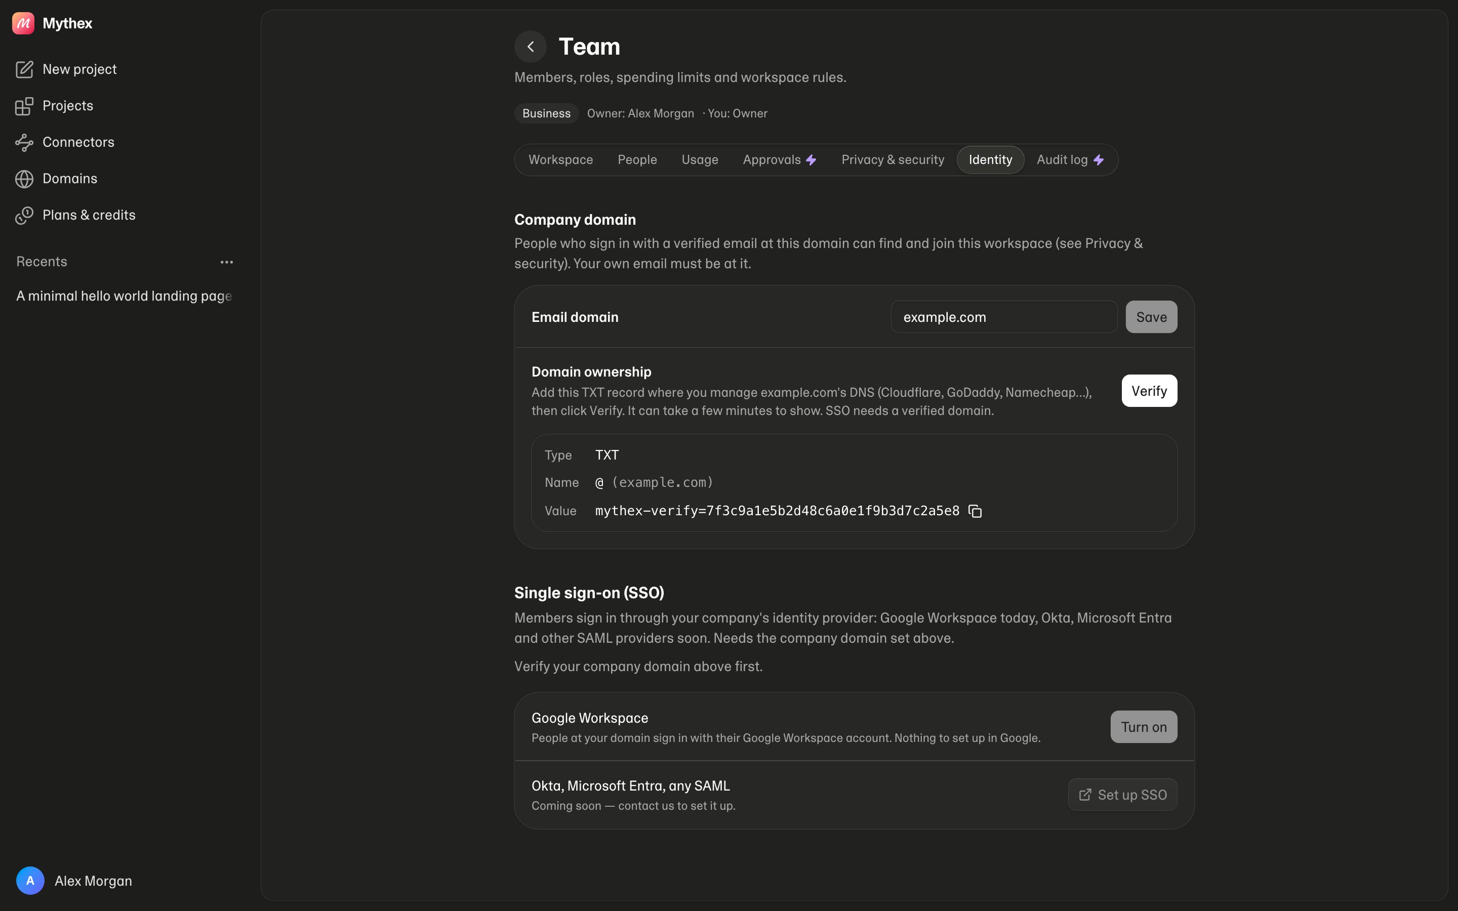Copy the mythex-verify TXT value
This screenshot has height=911, width=1458.
[x=975, y=511]
